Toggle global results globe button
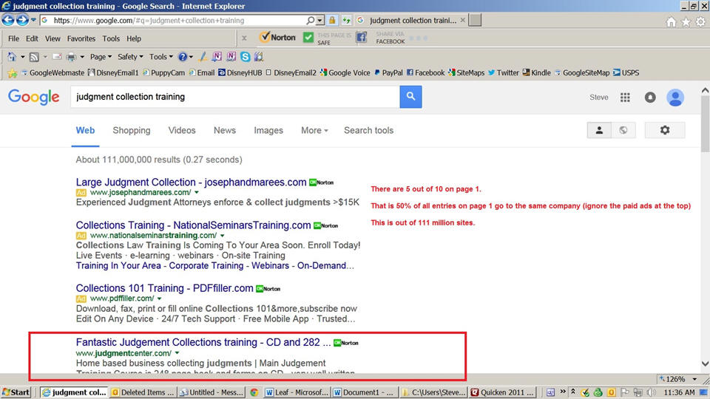710x399 pixels. pyautogui.click(x=623, y=130)
